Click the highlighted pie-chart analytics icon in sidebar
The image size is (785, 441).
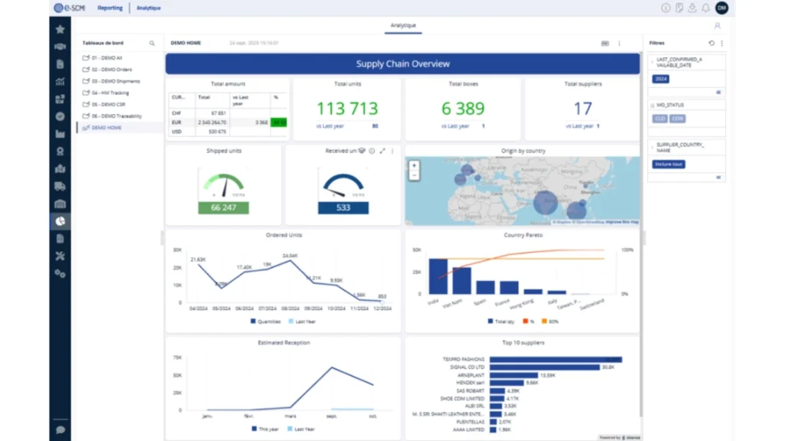[60, 221]
